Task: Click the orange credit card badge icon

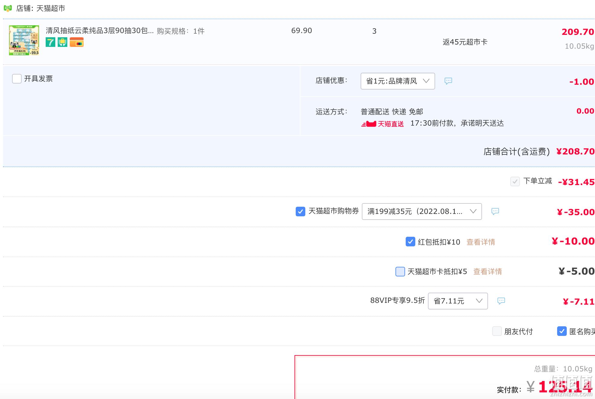Action: pyautogui.click(x=77, y=42)
